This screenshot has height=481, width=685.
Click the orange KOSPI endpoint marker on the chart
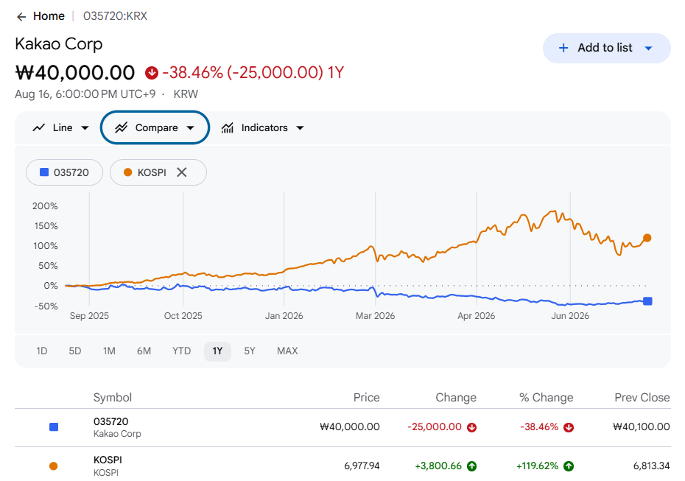coord(647,238)
